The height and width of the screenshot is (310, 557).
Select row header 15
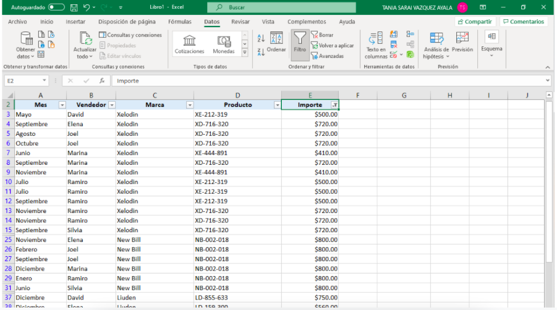[x=8, y=230]
